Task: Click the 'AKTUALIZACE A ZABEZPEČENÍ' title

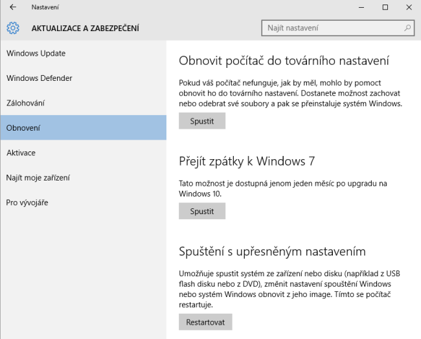Action: click(x=85, y=28)
